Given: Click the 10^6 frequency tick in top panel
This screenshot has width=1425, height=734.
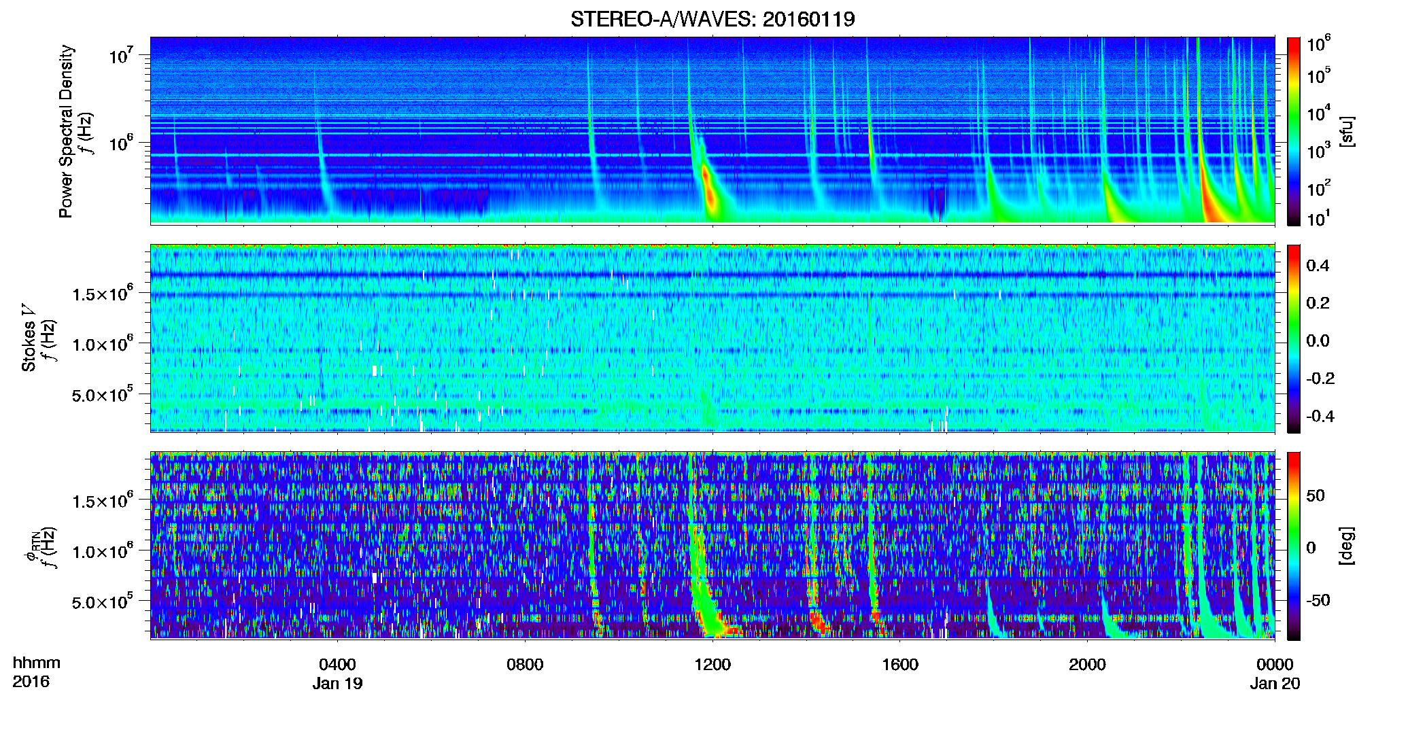Looking at the screenshot, I should pyautogui.click(x=121, y=143).
